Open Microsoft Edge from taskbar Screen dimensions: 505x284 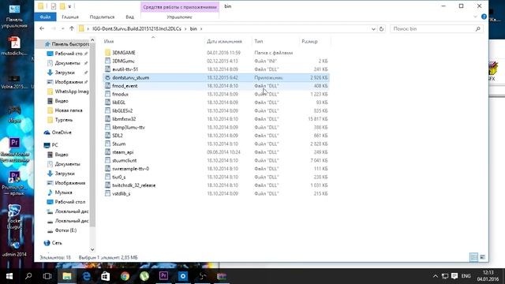[x=86, y=276]
